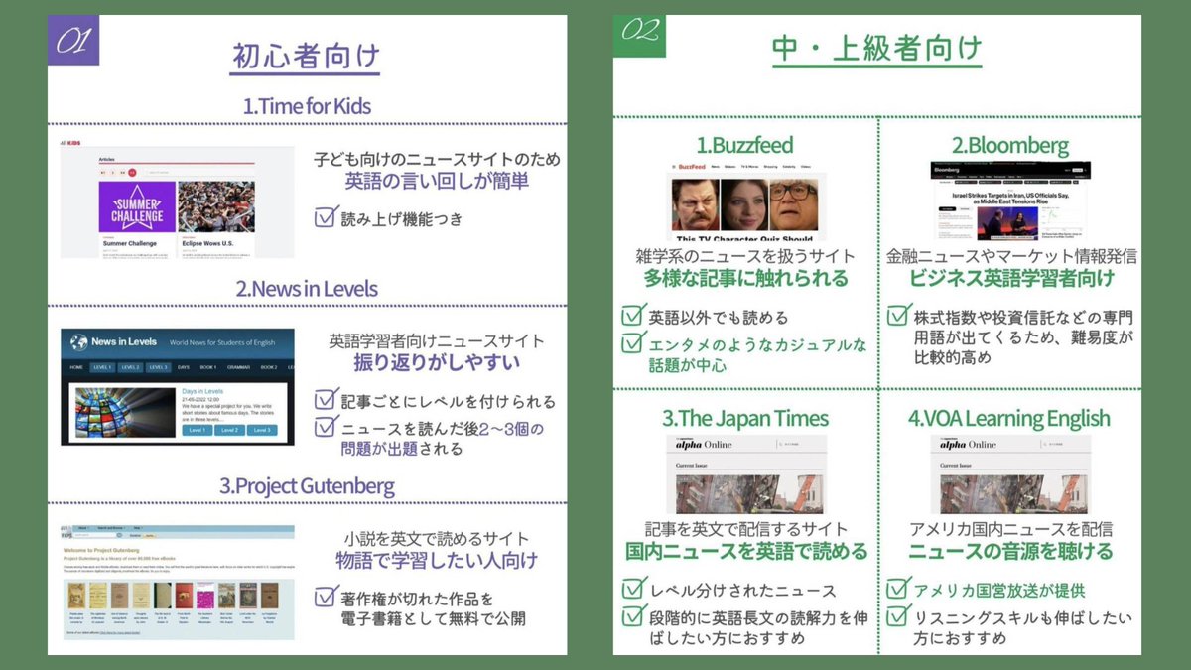Click BuzzFeed's hamburger menu icon

[x=674, y=167]
